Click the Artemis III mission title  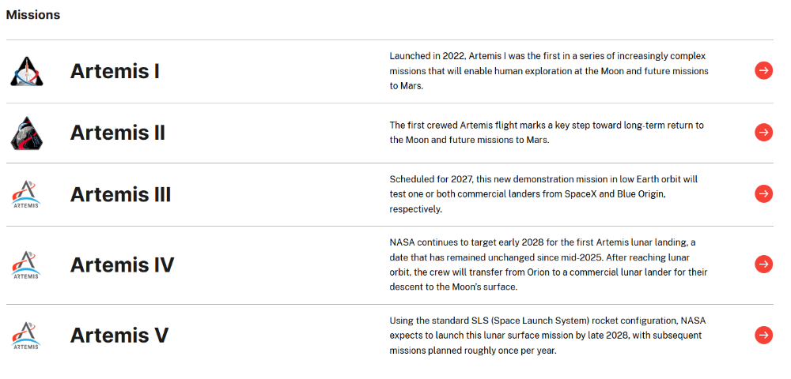click(120, 194)
